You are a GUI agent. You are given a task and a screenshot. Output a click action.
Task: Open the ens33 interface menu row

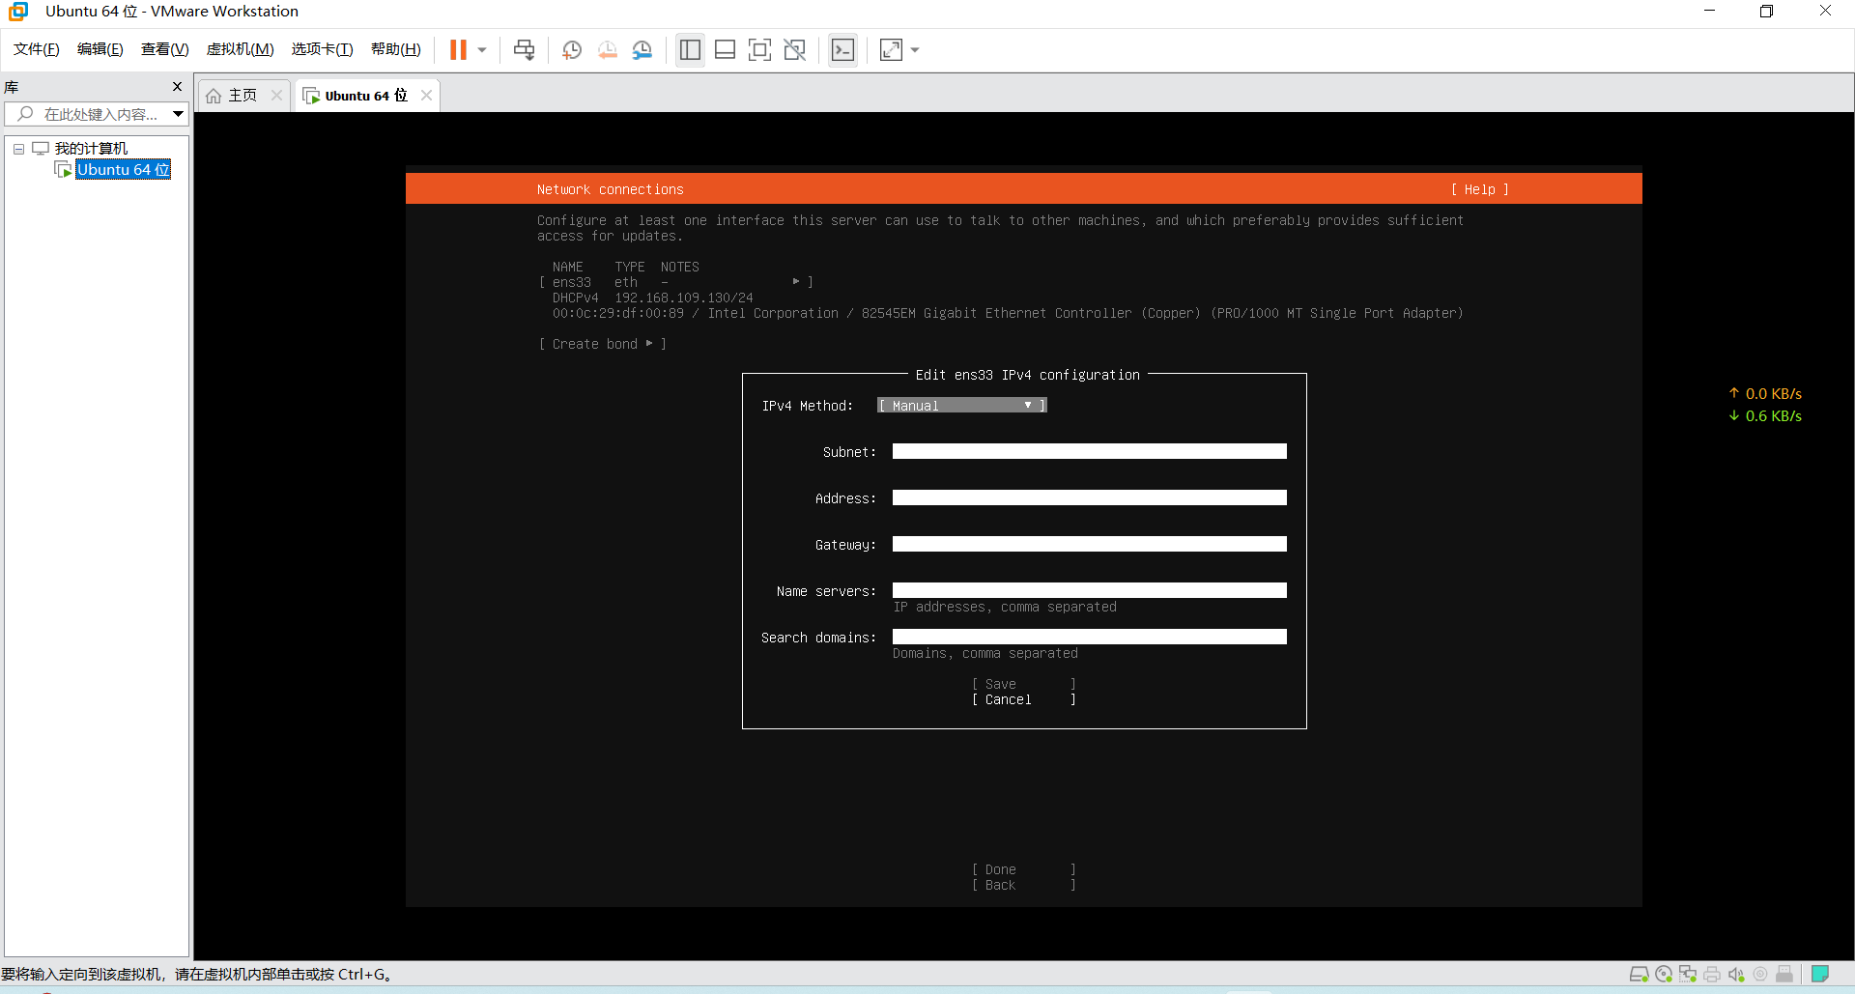click(675, 282)
